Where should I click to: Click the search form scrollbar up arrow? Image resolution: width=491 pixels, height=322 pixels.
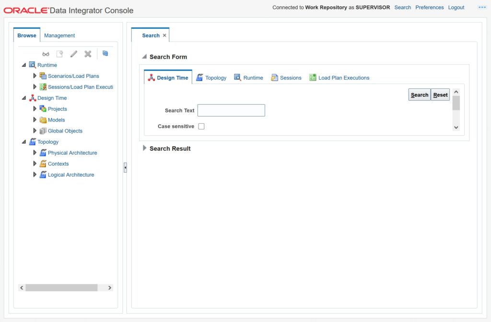(x=456, y=92)
